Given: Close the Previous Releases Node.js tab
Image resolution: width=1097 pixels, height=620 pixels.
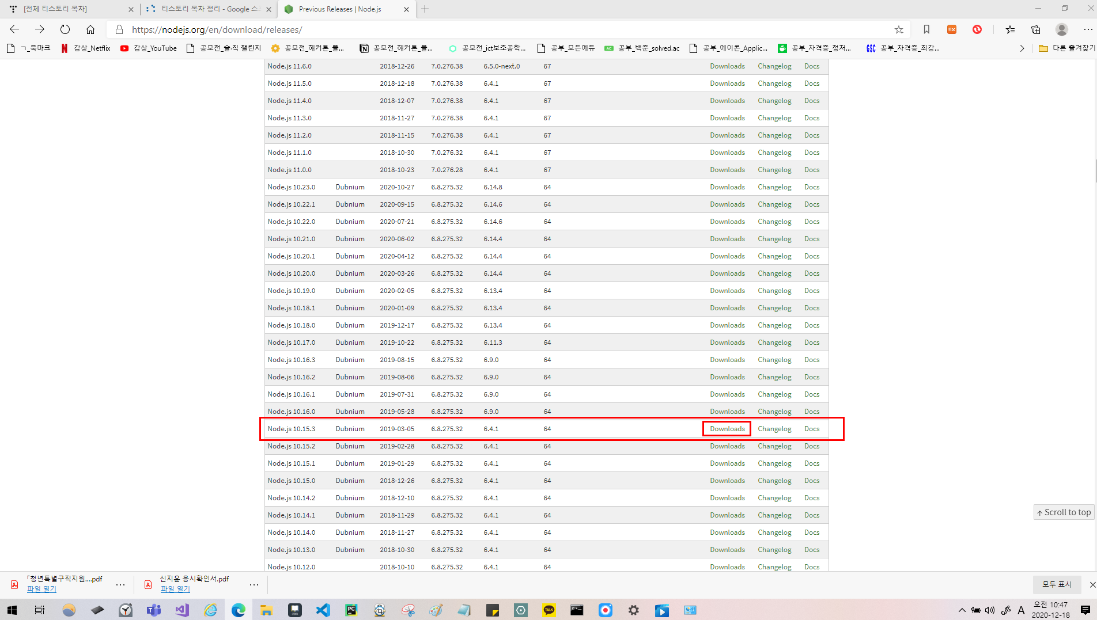Looking at the screenshot, I should pos(406,9).
